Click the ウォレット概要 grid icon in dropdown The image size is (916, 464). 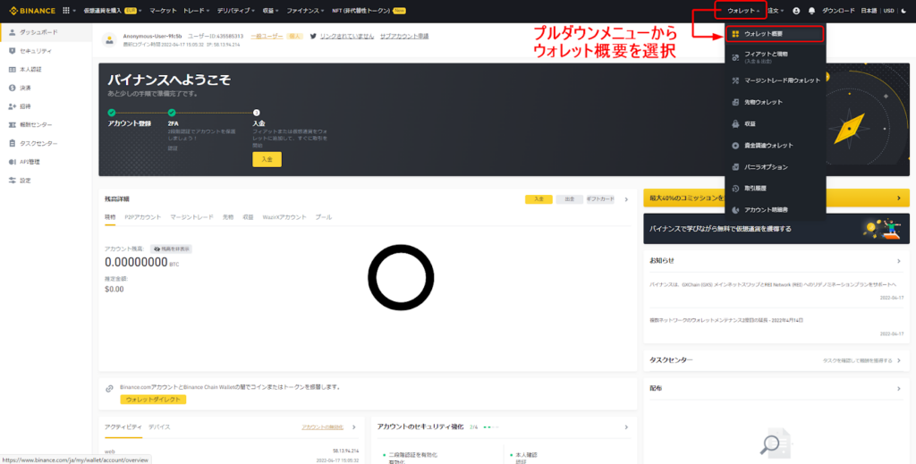click(735, 34)
